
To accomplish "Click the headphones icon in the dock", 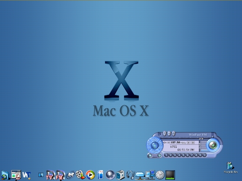I will [x=130, y=175].
